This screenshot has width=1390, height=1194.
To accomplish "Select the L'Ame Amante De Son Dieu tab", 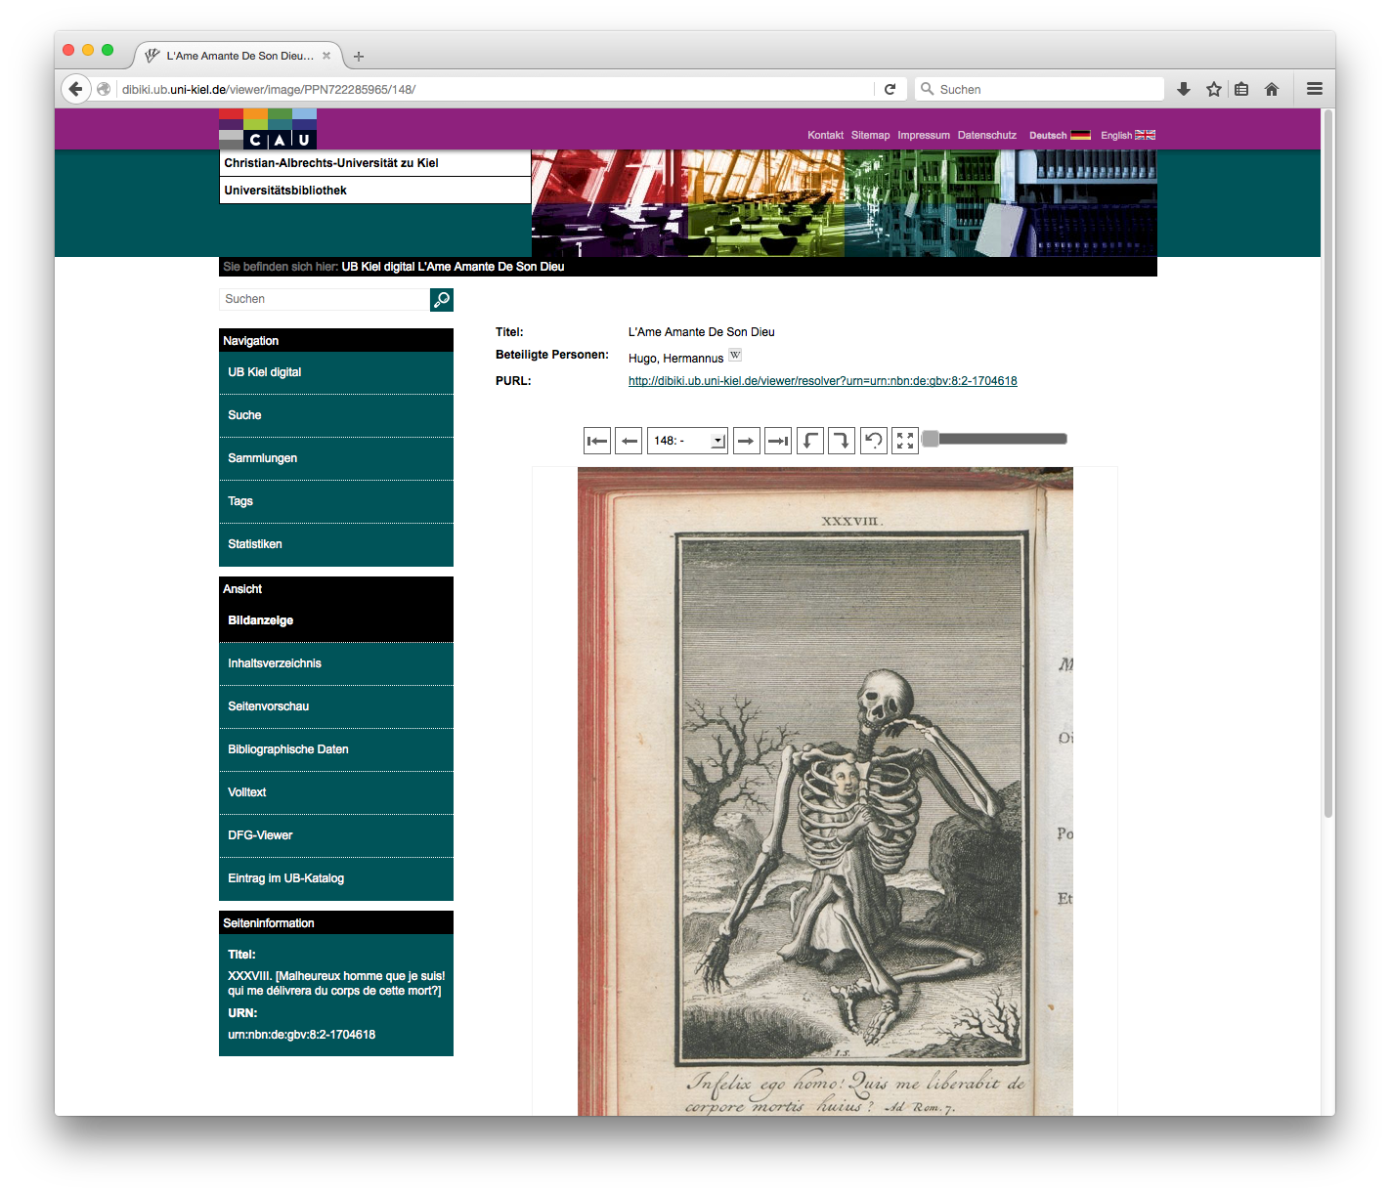I will [239, 56].
